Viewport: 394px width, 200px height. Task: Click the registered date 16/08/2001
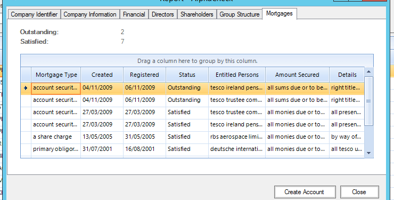[x=144, y=149]
